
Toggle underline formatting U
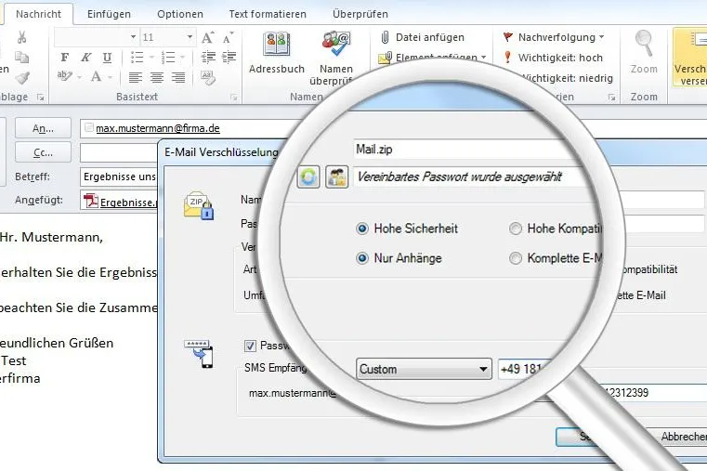[107, 58]
